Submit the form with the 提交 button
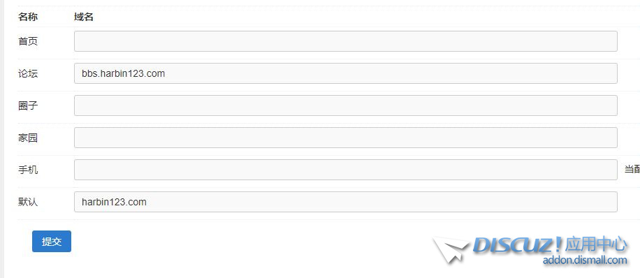Viewport: 640px width, 278px height. 52,241
